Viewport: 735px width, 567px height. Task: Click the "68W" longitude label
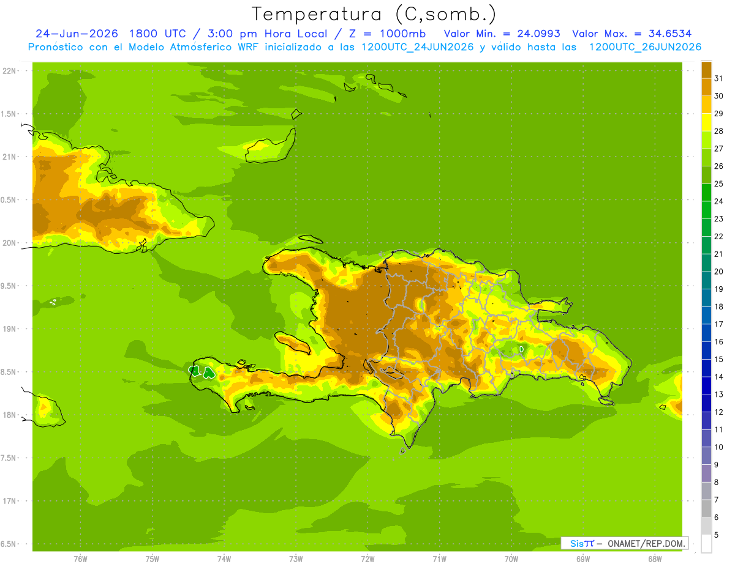click(x=655, y=558)
